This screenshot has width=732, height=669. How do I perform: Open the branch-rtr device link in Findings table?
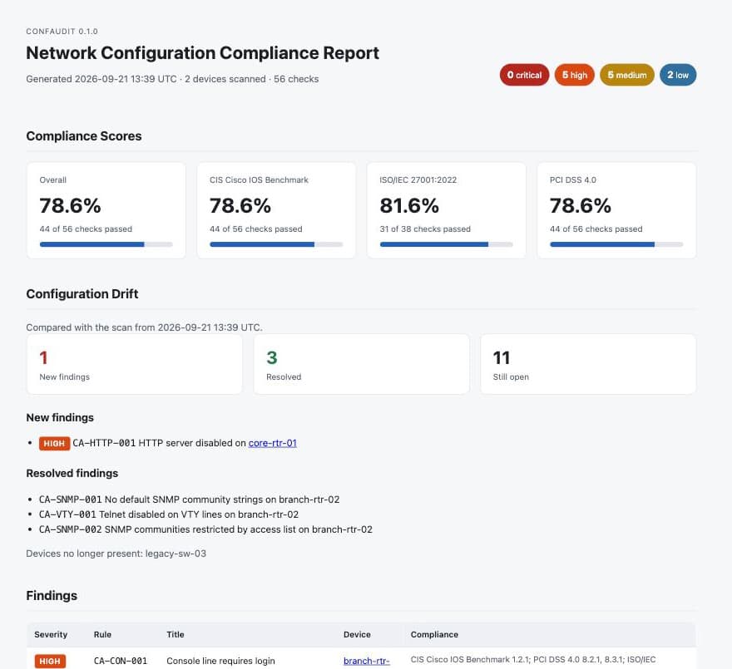tap(367, 661)
